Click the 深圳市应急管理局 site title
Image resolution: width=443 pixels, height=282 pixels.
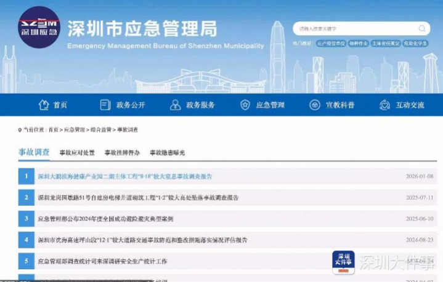pyautogui.click(x=142, y=29)
